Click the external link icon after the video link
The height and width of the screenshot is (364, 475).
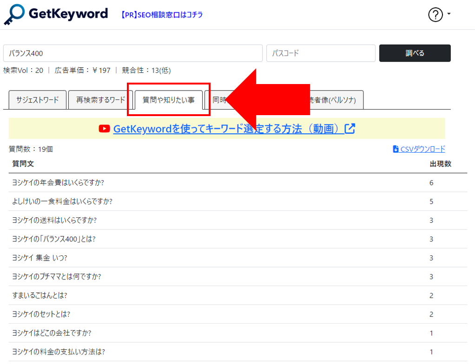click(350, 129)
